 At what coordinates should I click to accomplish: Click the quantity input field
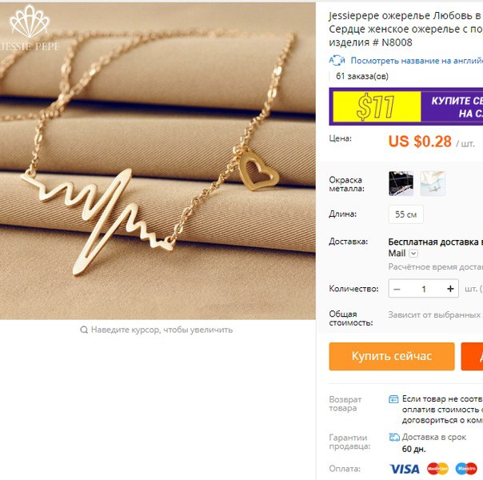[424, 289]
